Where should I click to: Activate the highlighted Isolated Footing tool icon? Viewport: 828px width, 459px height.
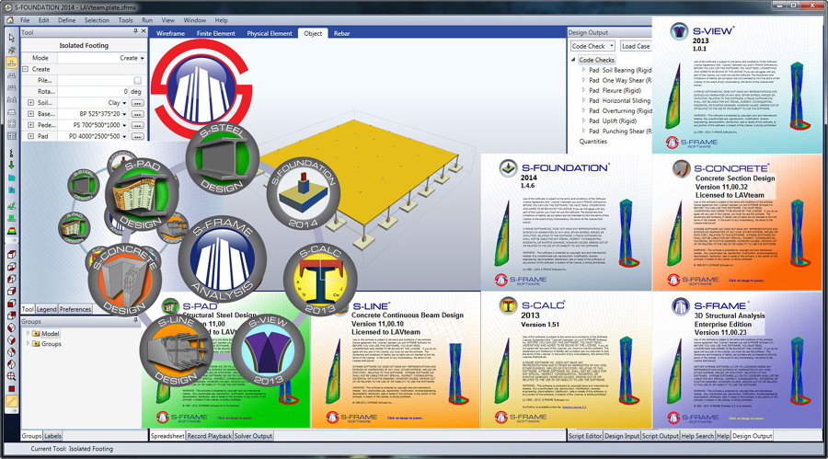click(x=12, y=63)
